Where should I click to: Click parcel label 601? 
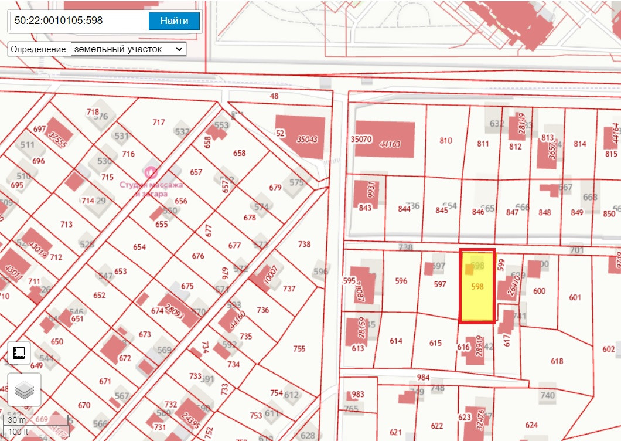click(575, 297)
